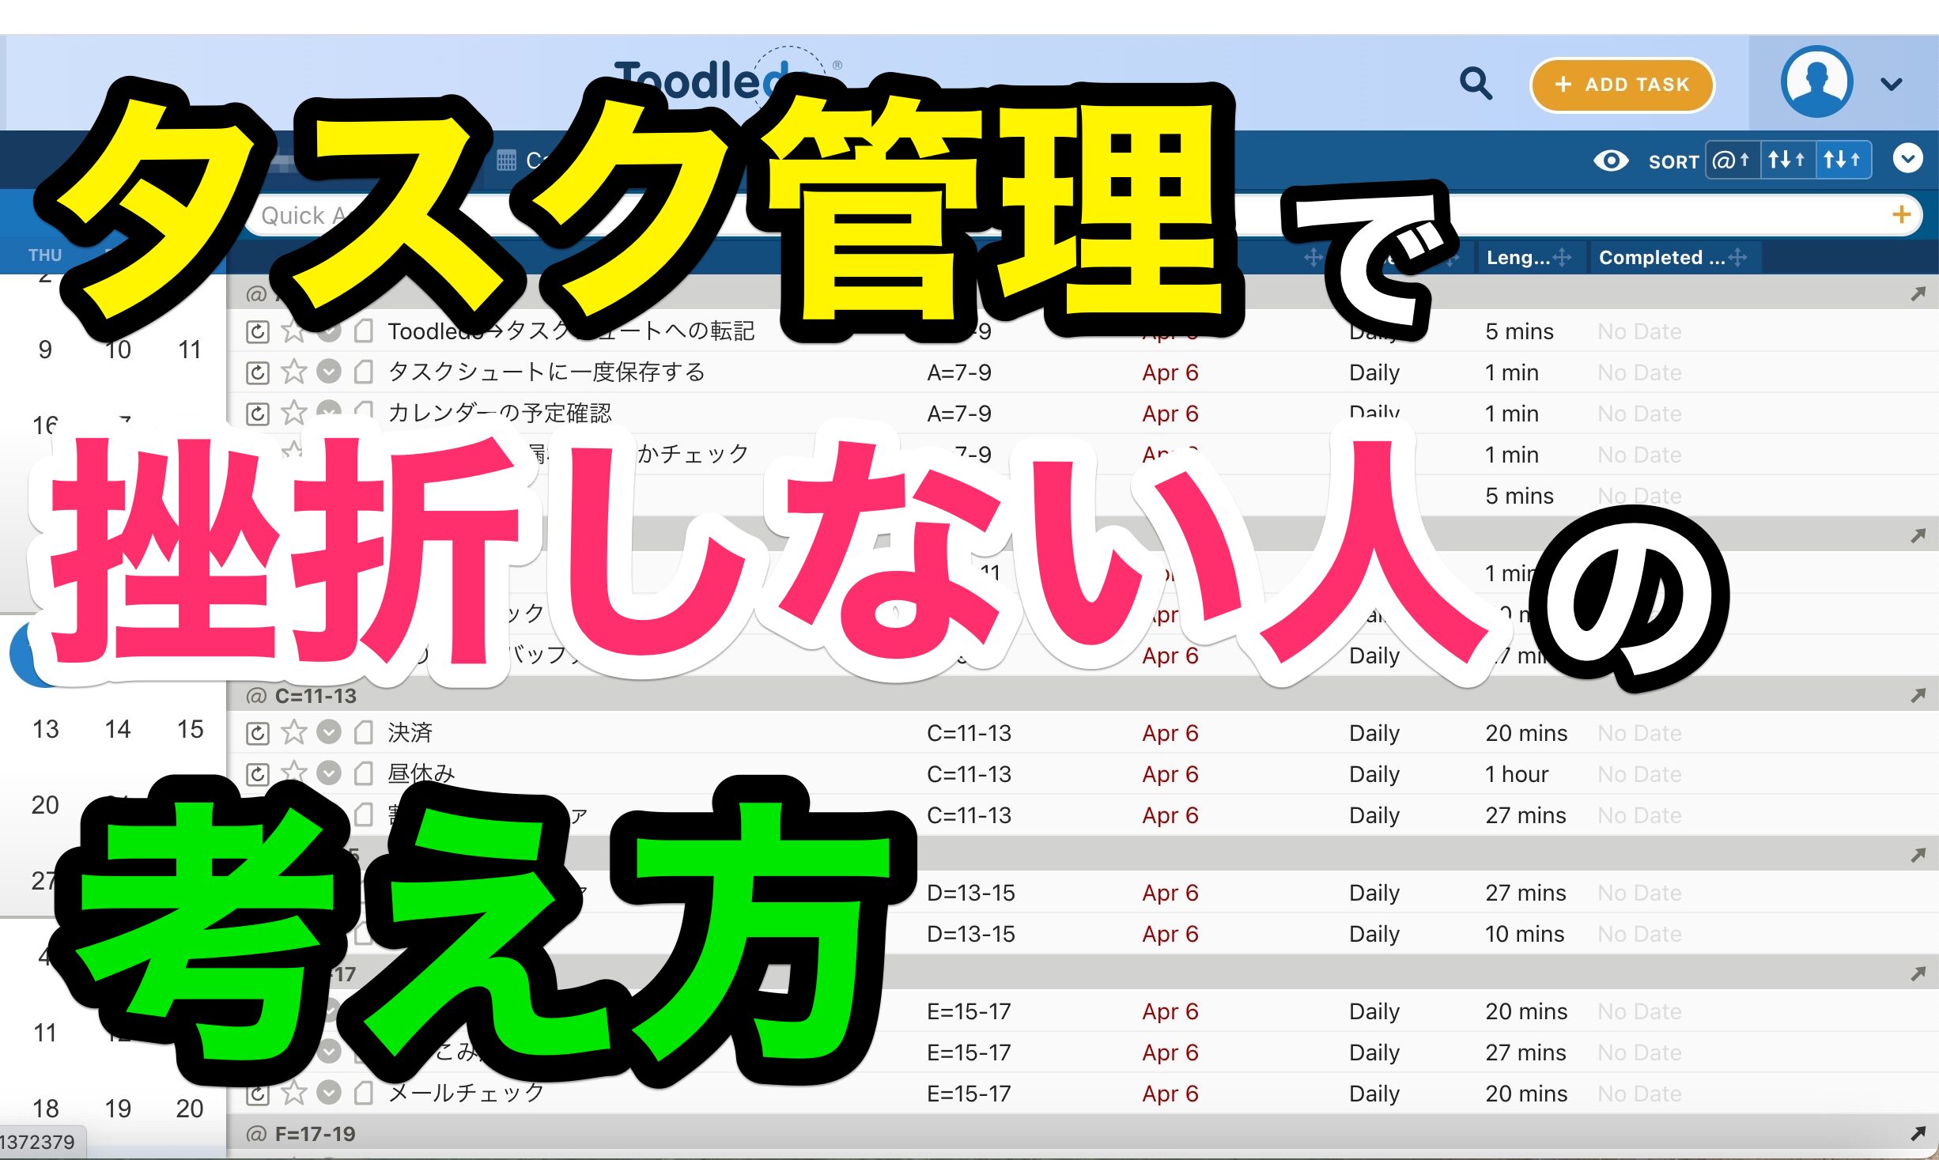Open priority dropdown for 昼休み task
Image resolution: width=1939 pixels, height=1160 pixels.
pyautogui.click(x=329, y=773)
